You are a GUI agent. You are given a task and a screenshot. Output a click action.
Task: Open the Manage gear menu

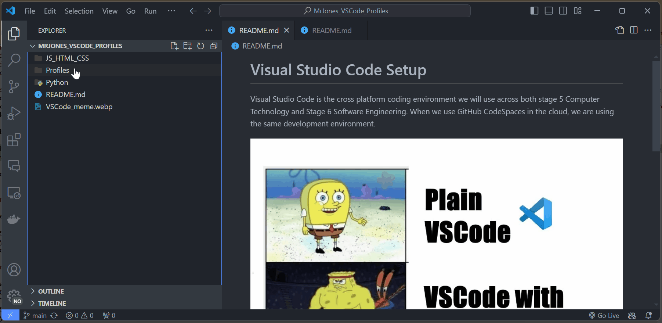[14, 297]
